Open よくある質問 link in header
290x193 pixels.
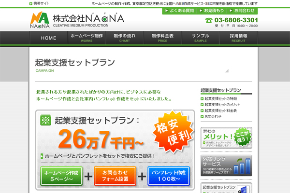(x=179, y=11)
